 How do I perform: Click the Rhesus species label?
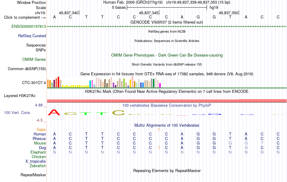[x=39, y=139]
